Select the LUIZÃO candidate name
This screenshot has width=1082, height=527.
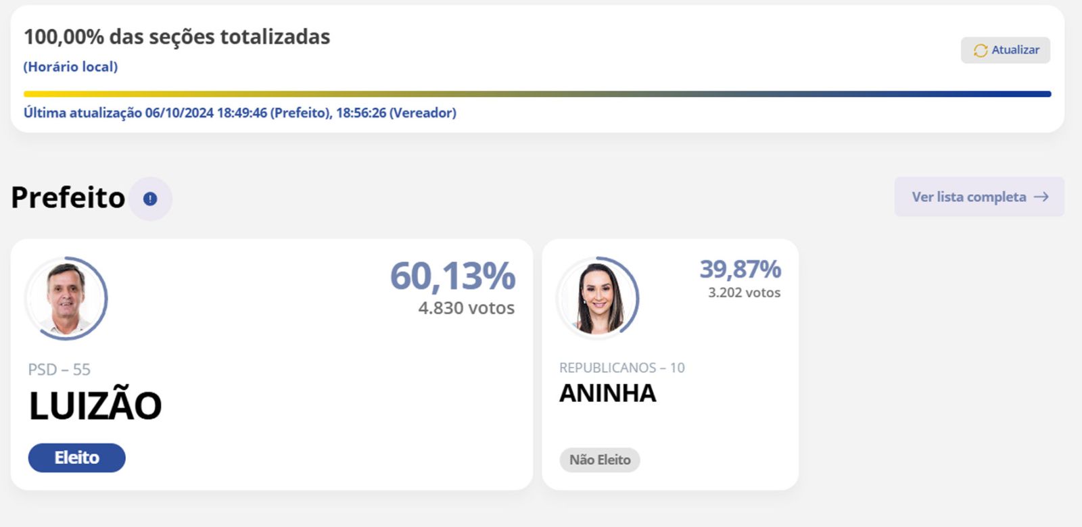[x=95, y=406]
